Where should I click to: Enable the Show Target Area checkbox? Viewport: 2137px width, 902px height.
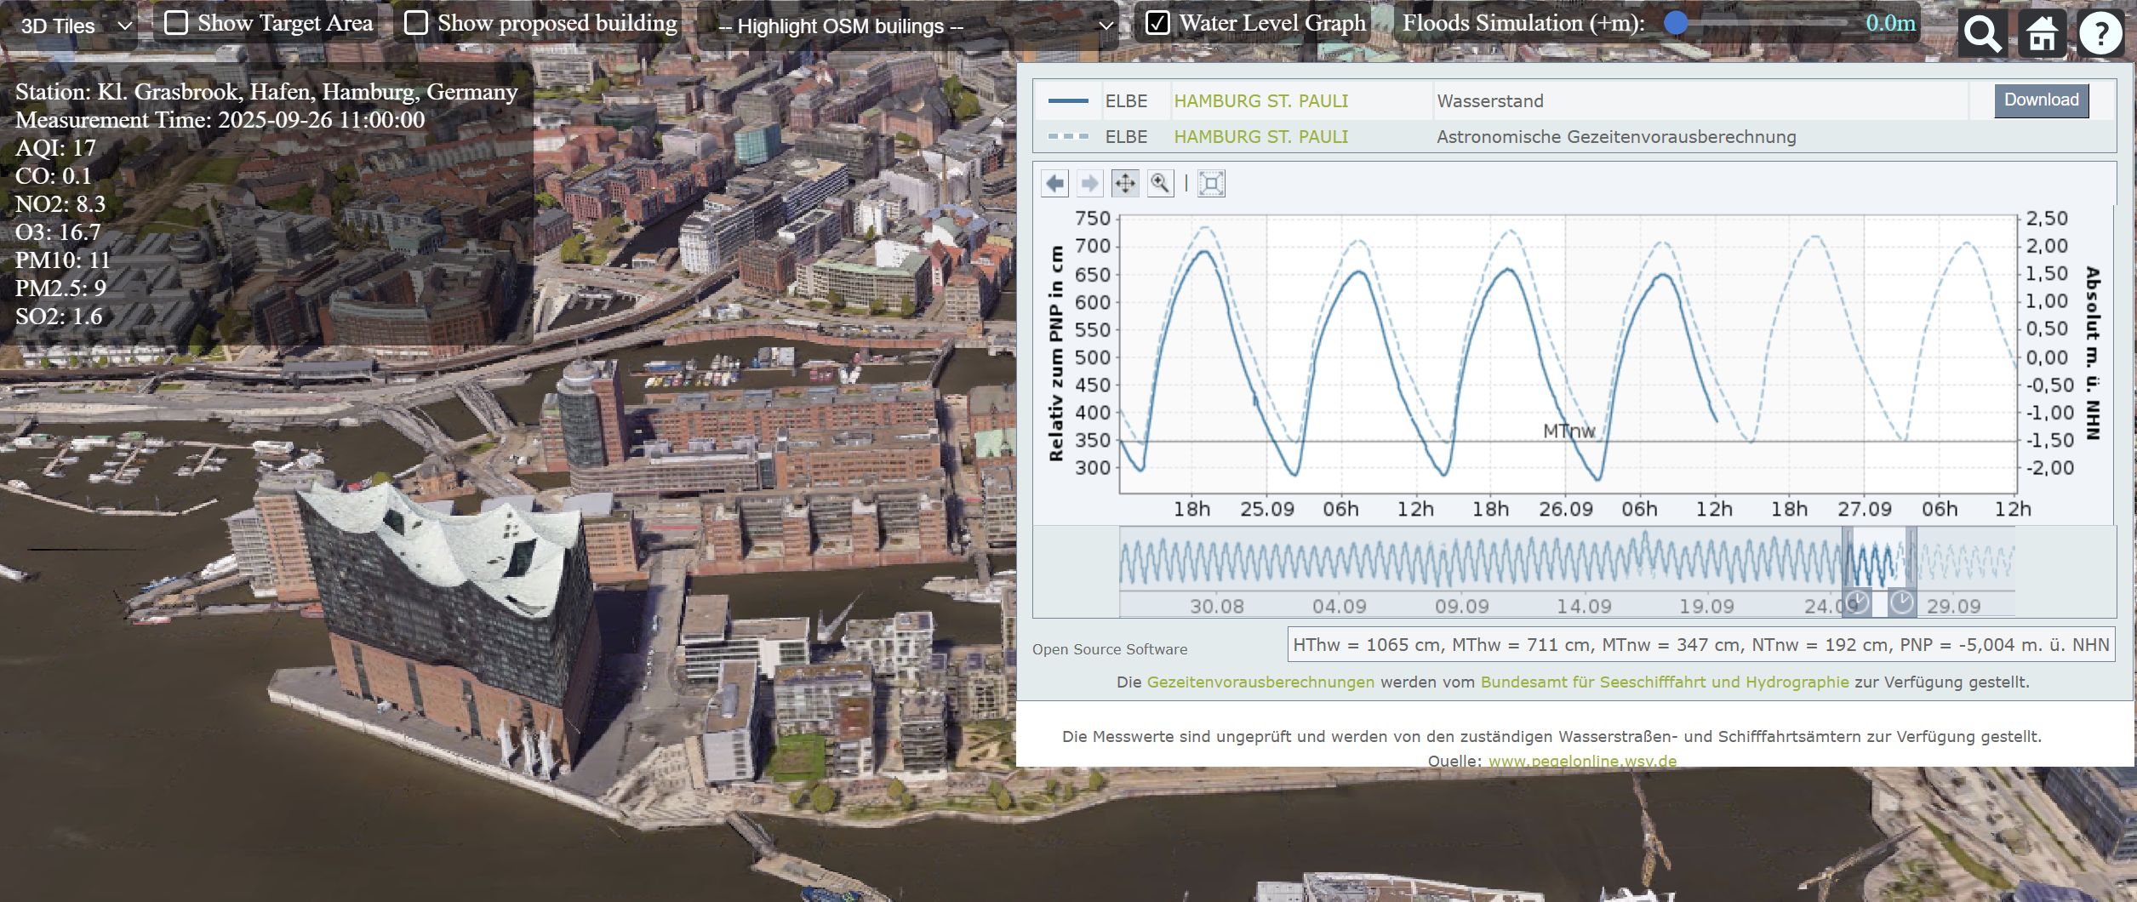pyautogui.click(x=176, y=23)
